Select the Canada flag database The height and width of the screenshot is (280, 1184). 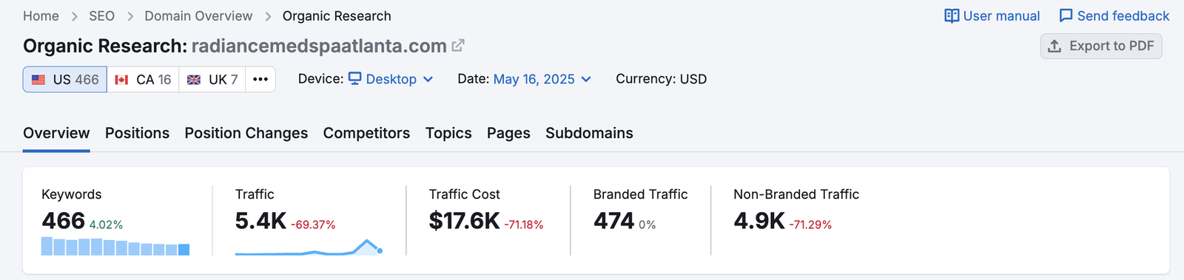click(x=143, y=79)
